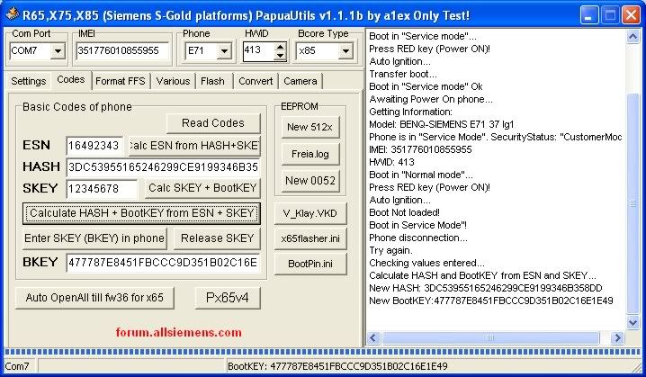Increase HWID with up spinner arrow

tap(280, 48)
